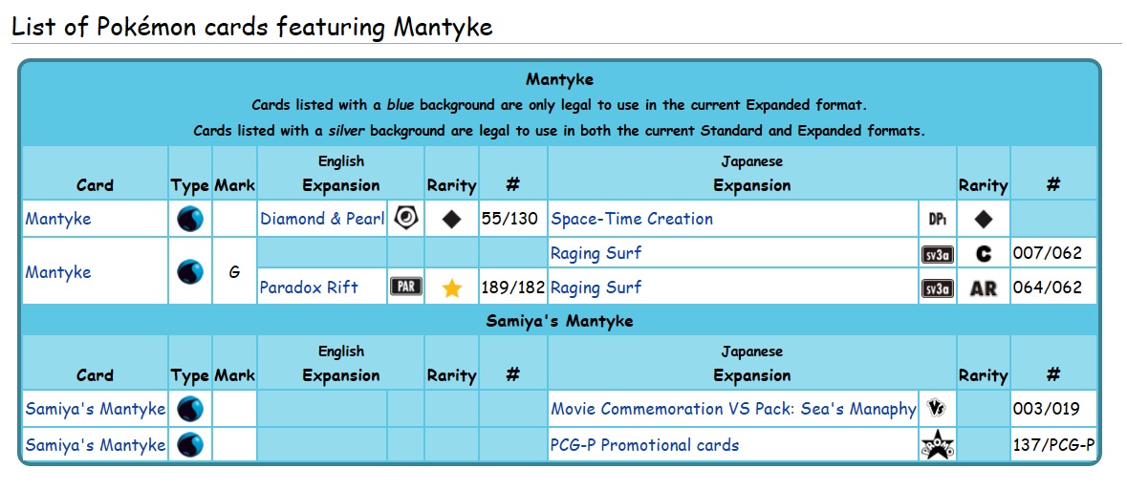Click the DP1 Space-Time Creation set icon
The image size is (1127, 490).
(x=937, y=219)
